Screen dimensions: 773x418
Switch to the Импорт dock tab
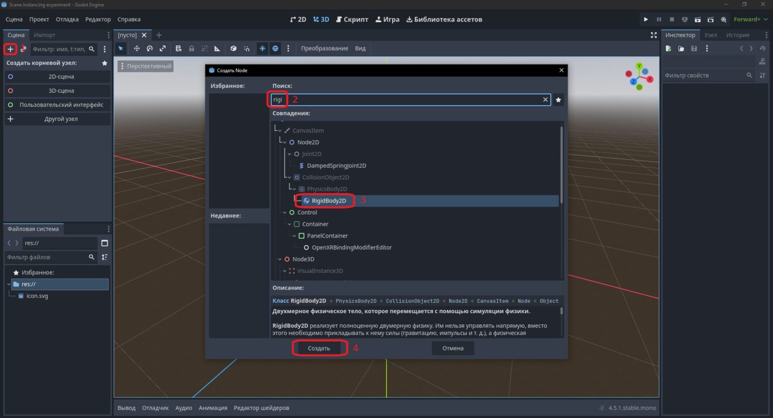coord(44,35)
